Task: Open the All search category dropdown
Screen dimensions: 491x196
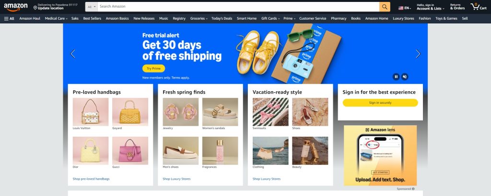Action: pyautogui.click(x=92, y=7)
